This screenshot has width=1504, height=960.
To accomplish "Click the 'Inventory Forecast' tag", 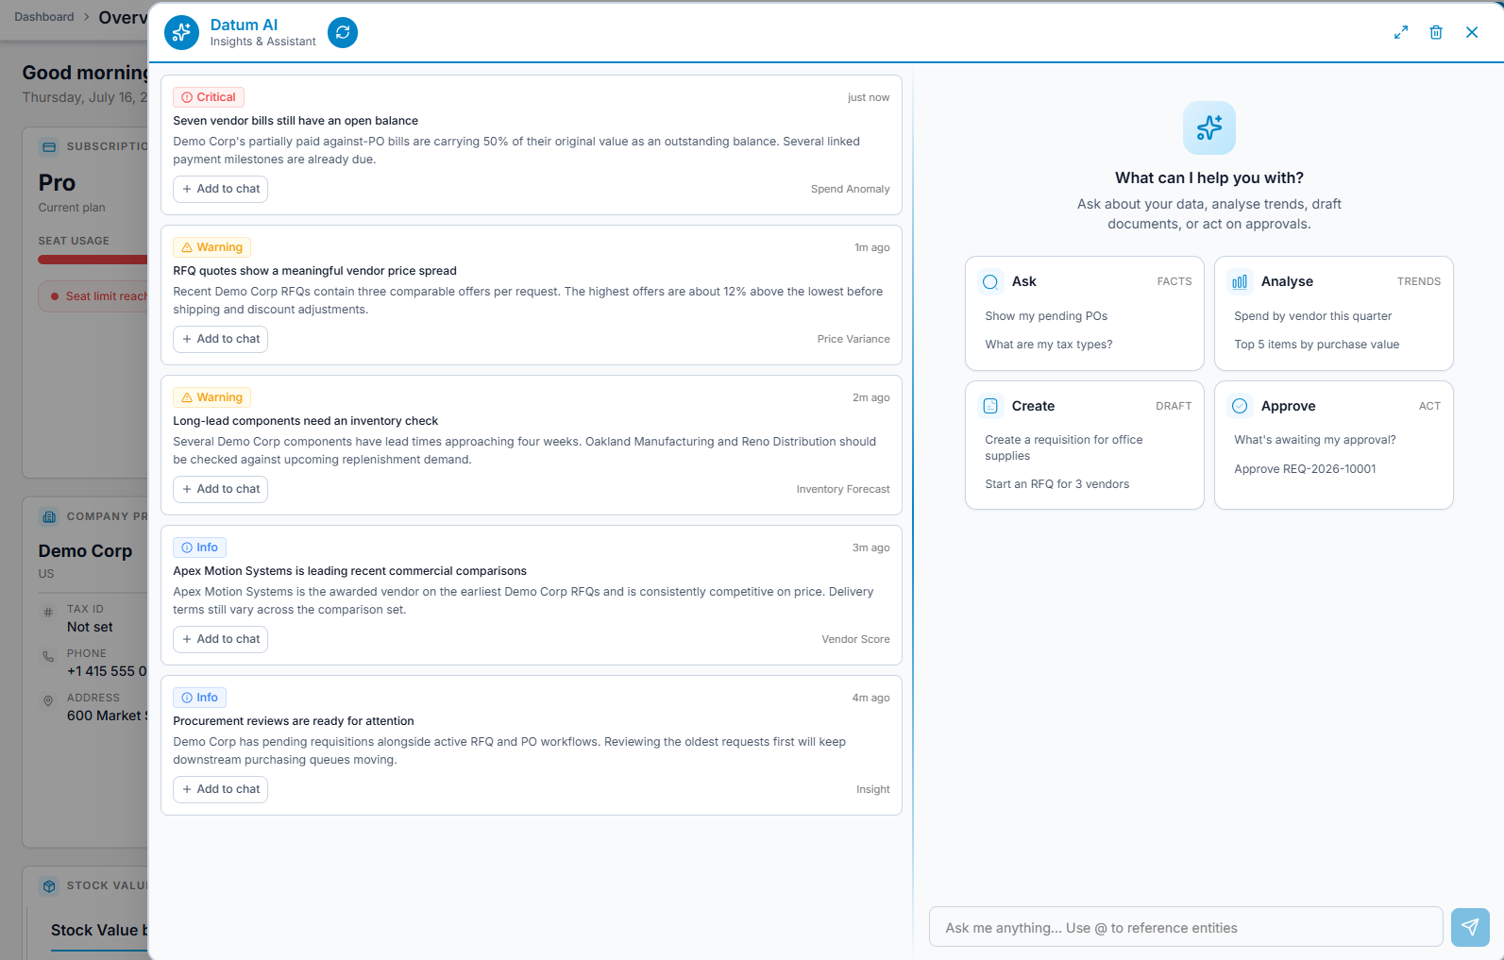I will coord(843,489).
